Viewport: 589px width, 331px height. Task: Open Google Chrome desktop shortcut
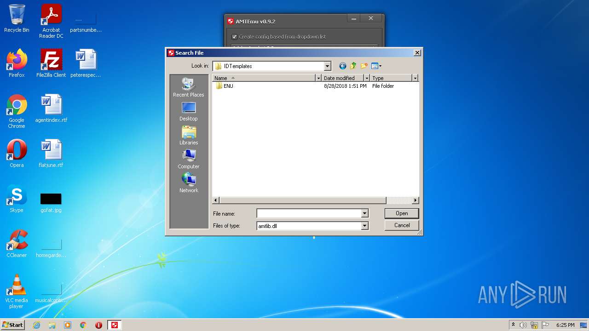[x=17, y=111]
